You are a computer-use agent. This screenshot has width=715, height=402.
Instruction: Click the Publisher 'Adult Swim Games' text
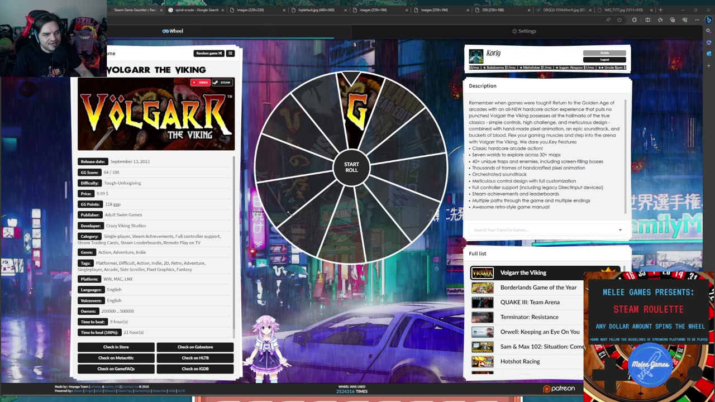click(123, 215)
